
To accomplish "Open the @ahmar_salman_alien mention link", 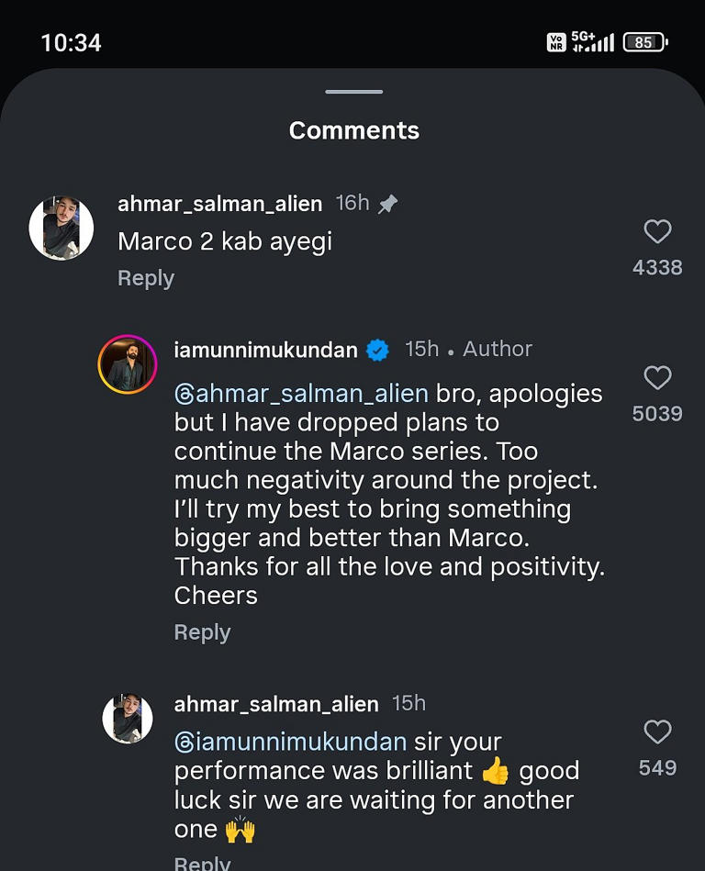I will [301, 394].
